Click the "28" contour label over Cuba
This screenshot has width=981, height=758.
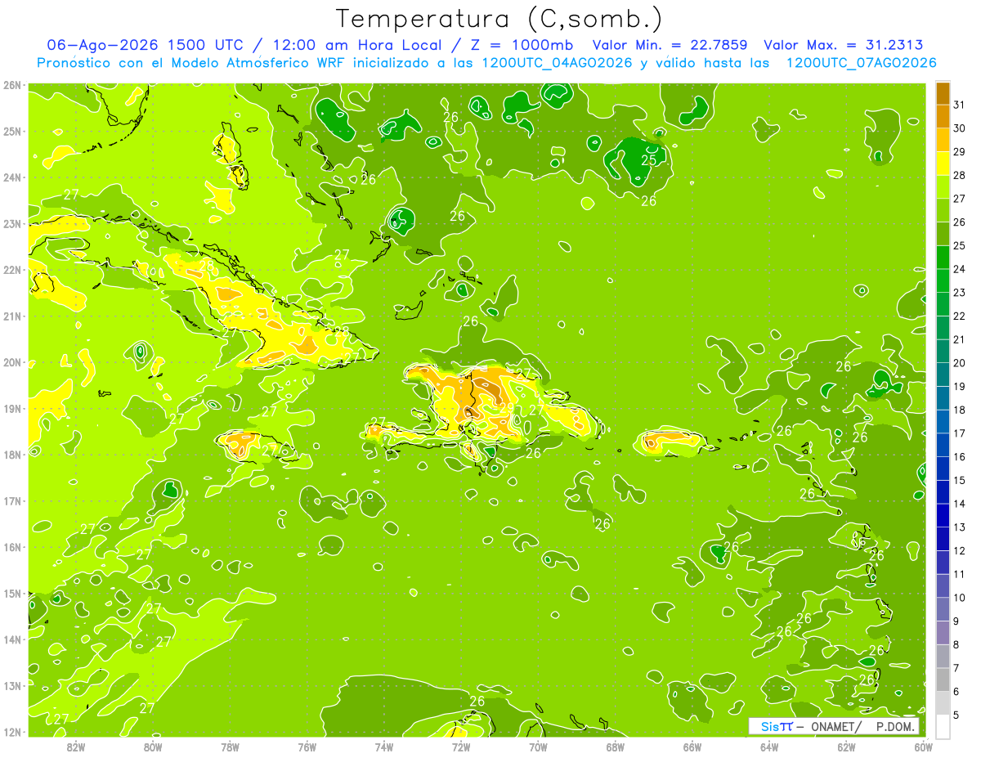click(x=206, y=267)
